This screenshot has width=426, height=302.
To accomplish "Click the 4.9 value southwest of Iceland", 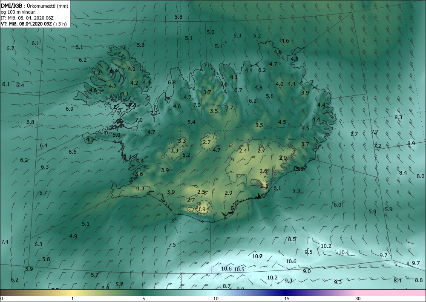I will 73,236.
